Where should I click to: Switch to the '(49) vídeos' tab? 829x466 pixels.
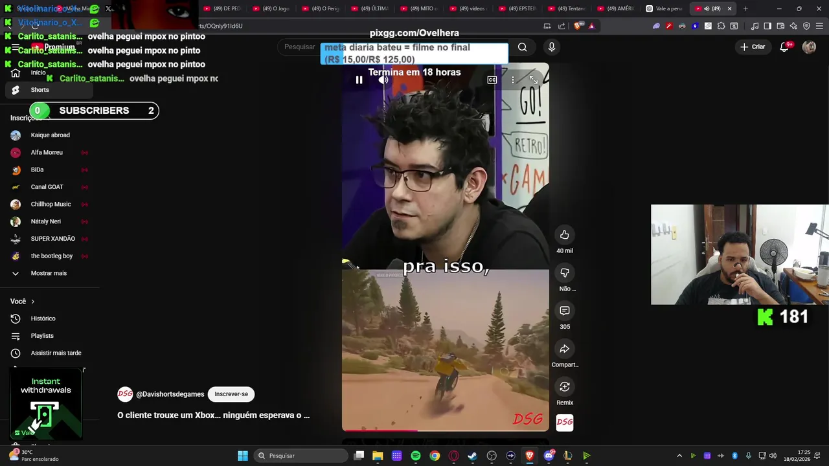point(468,8)
